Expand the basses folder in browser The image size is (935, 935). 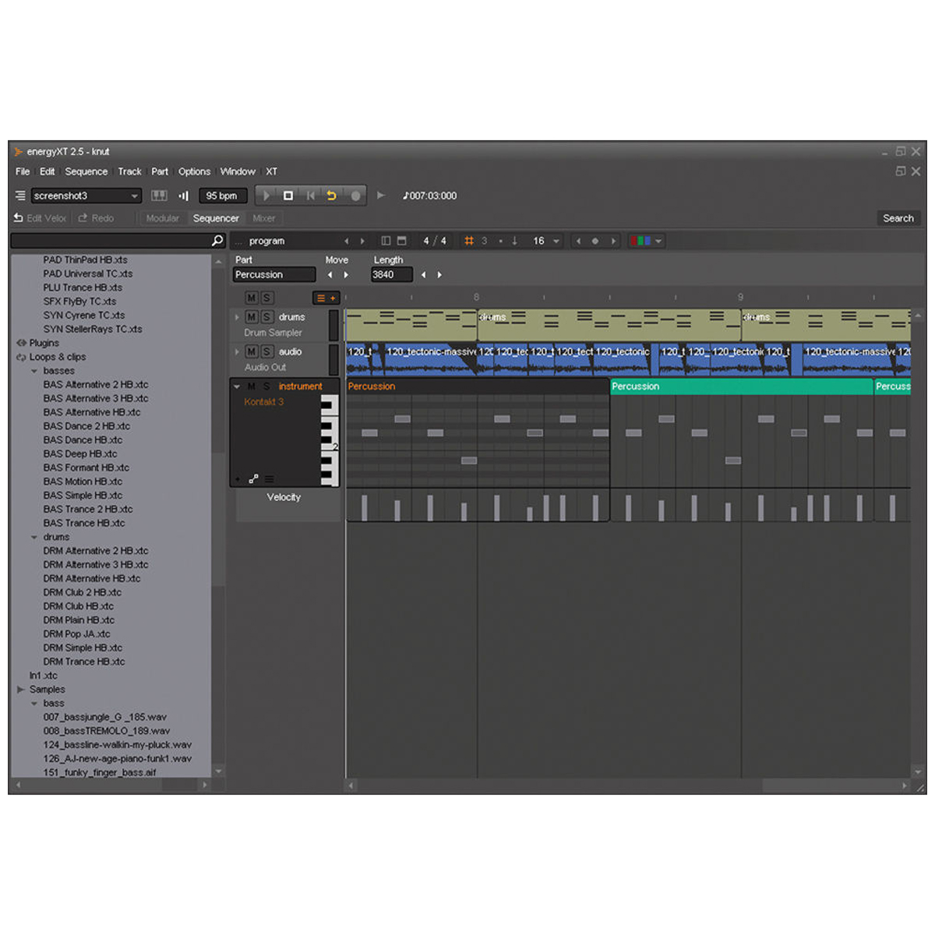[34, 370]
